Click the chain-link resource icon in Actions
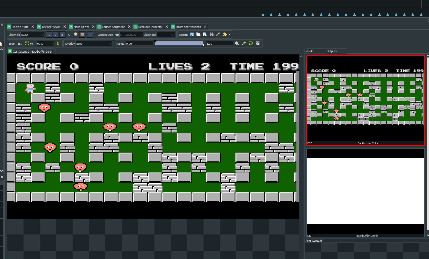429x259 pixels. pos(218,34)
